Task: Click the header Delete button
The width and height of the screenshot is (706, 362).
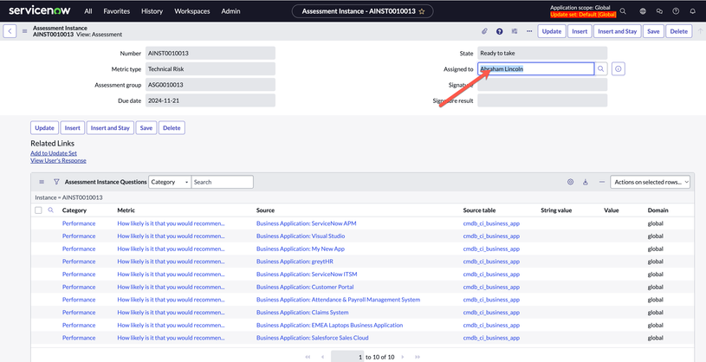Action: [679, 31]
